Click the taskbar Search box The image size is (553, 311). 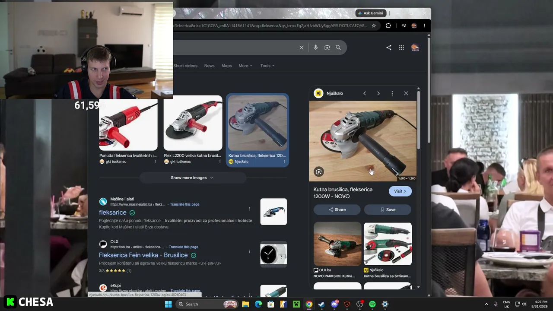pyautogui.click(x=207, y=304)
